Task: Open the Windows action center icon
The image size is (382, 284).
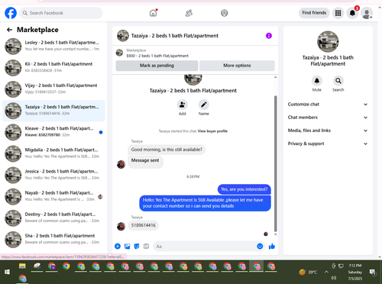Action: pyautogui.click(x=373, y=273)
